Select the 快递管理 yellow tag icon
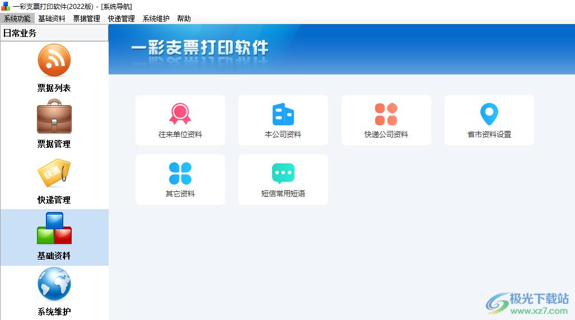Viewport: 575px width, 320px height. coord(54,173)
